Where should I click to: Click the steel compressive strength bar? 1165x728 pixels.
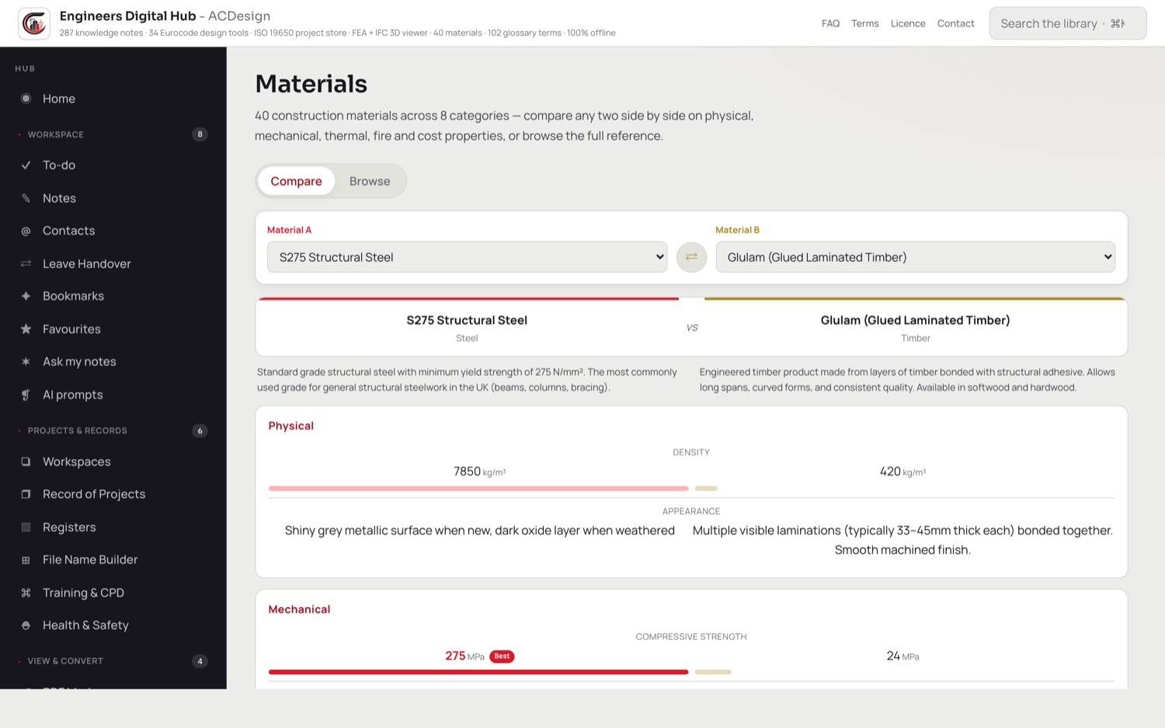[x=478, y=671]
